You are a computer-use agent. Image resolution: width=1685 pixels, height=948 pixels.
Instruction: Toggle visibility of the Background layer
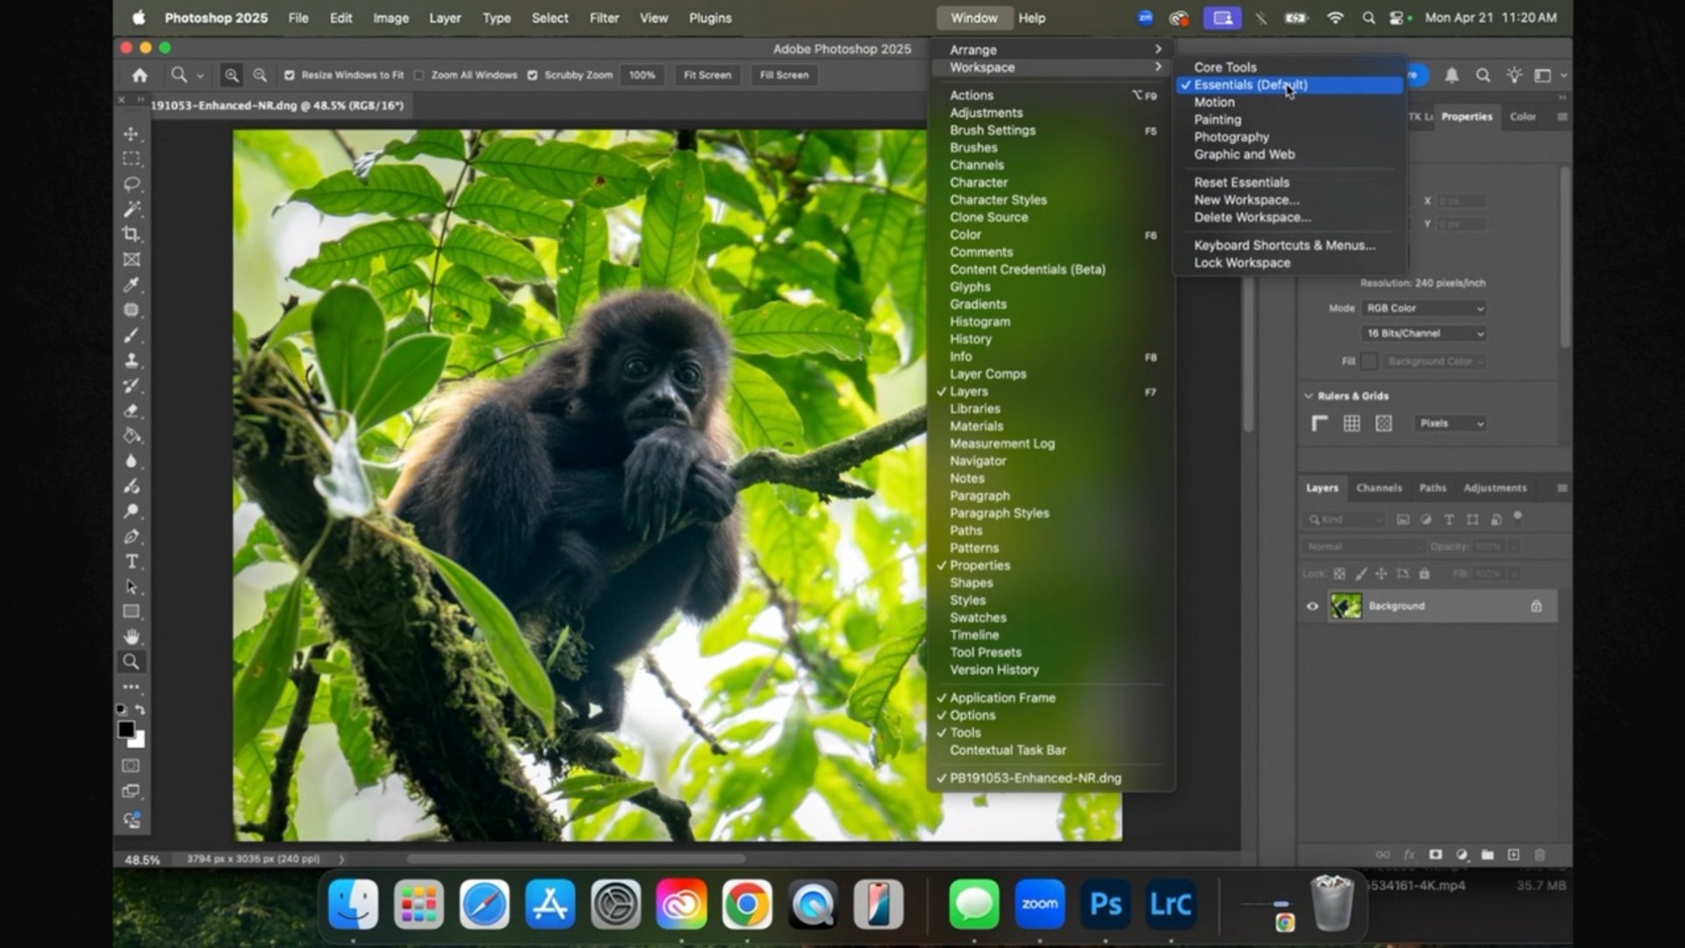click(x=1312, y=606)
